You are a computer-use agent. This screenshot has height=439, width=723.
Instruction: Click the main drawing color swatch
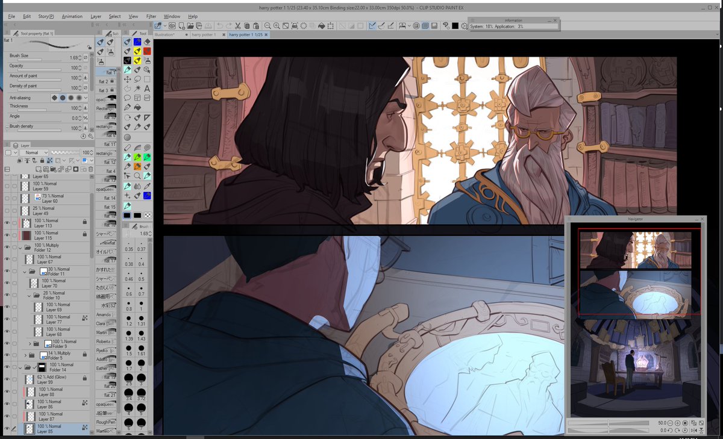click(127, 215)
